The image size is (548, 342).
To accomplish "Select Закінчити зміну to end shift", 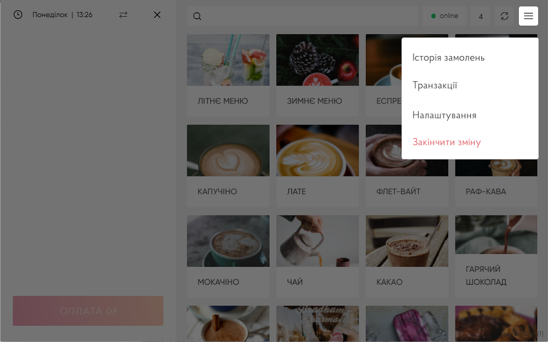I will (446, 142).
